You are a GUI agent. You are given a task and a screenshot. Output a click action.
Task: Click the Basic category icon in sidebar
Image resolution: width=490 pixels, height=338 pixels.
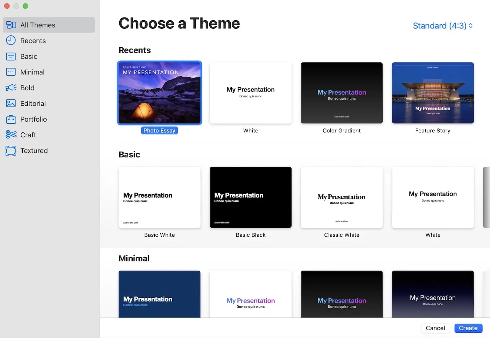pos(11,56)
